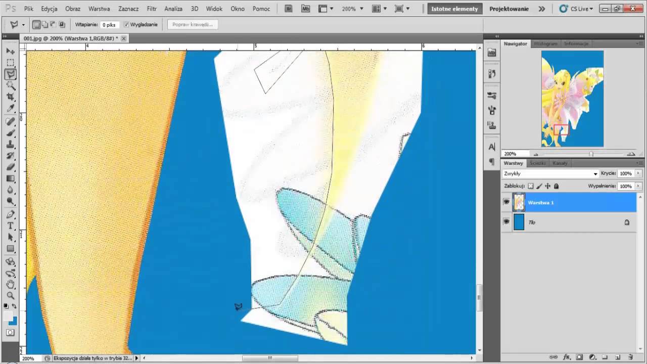Image resolution: width=647 pixels, height=364 pixels.
Task: Select the Path Selection tool
Action: 11,237
